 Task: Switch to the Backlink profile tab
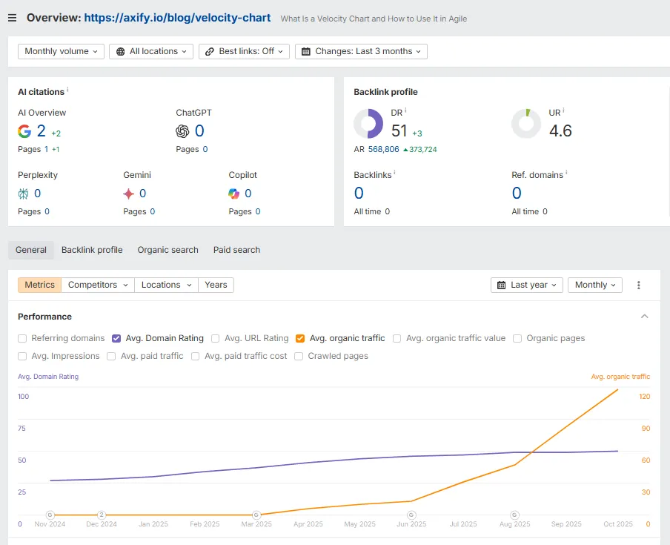point(92,250)
